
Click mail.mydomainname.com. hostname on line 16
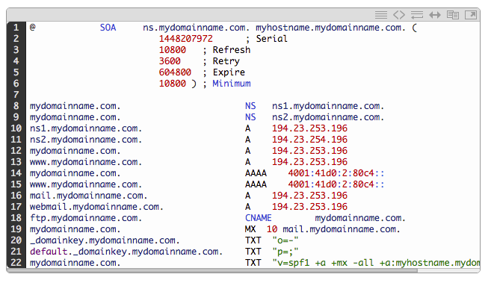pos(88,196)
